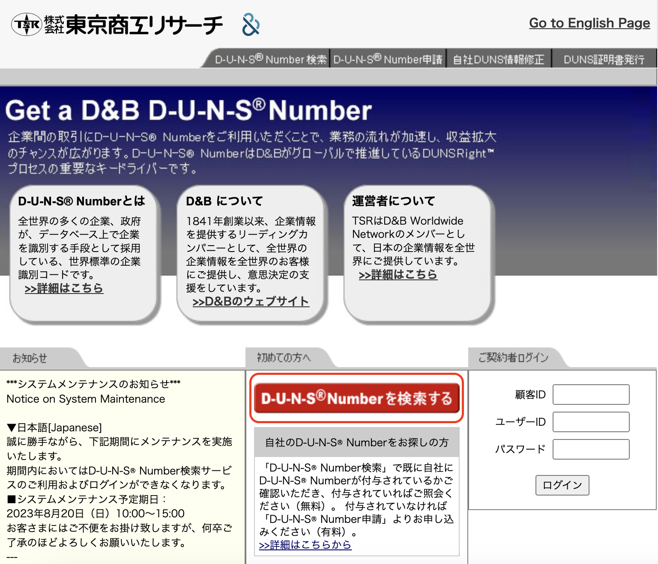The height and width of the screenshot is (564, 658).
Task: Open the D&Bのウェブサイト link
Action: 251,301
